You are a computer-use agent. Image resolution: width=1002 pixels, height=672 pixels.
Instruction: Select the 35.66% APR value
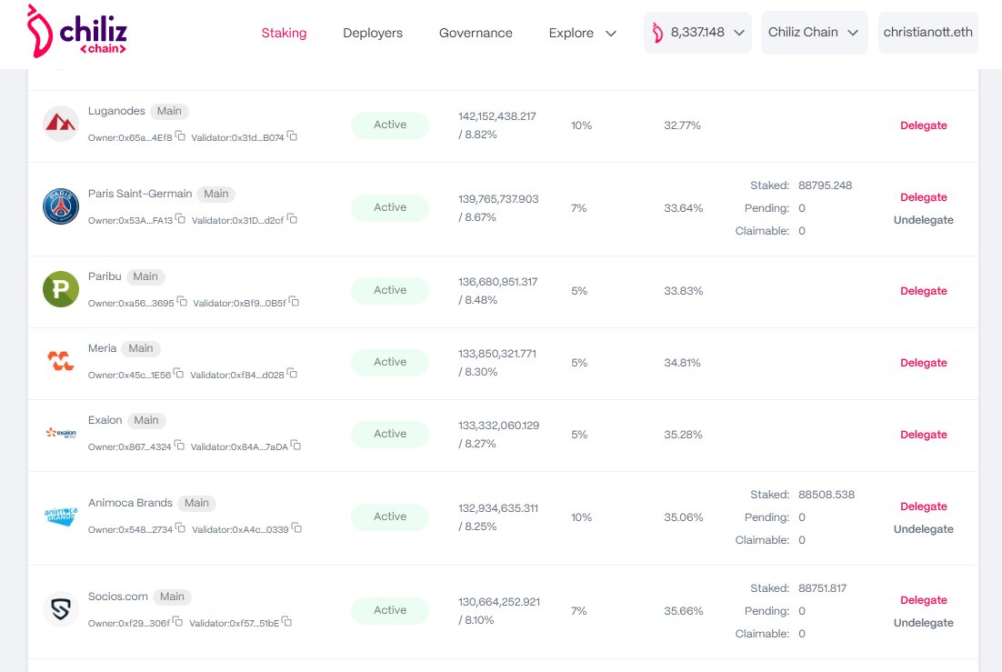point(683,610)
